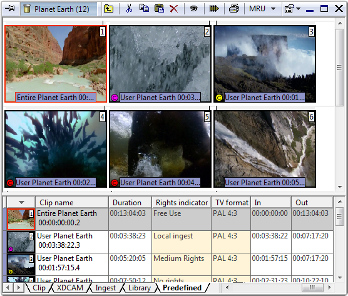The height and width of the screenshot is (296, 348).
Task: Click the pin icon in the toolbar
Action: (x=10, y=9)
